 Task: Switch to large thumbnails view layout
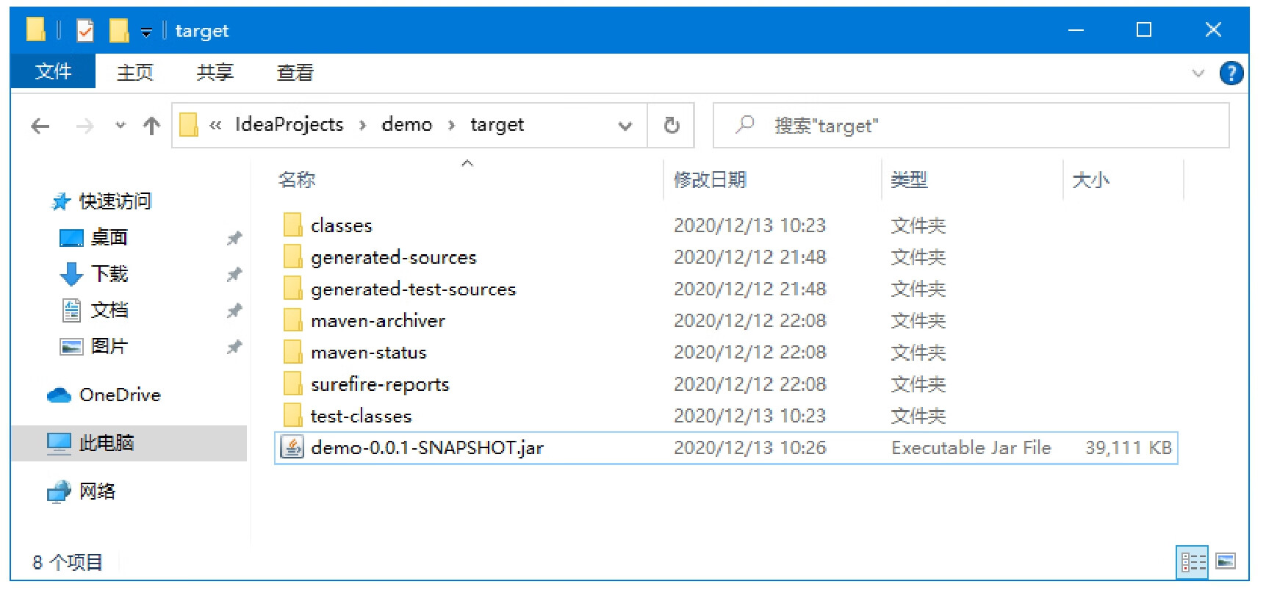[1225, 562]
